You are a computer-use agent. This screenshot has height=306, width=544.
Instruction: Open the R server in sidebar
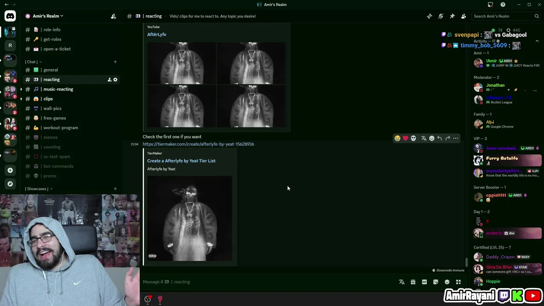pyautogui.click(x=10, y=45)
